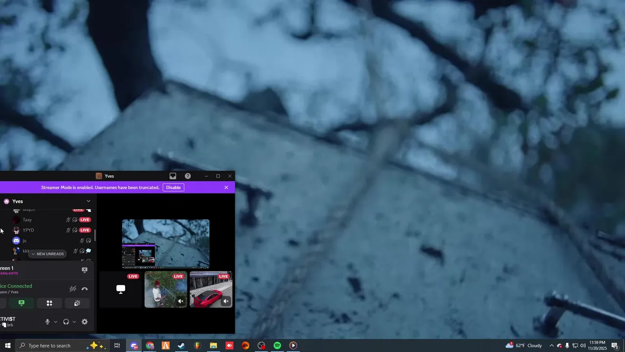Screen dimensions: 625x352
Task: Disconnect from the voice channel
Action: click(x=84, y=289)
